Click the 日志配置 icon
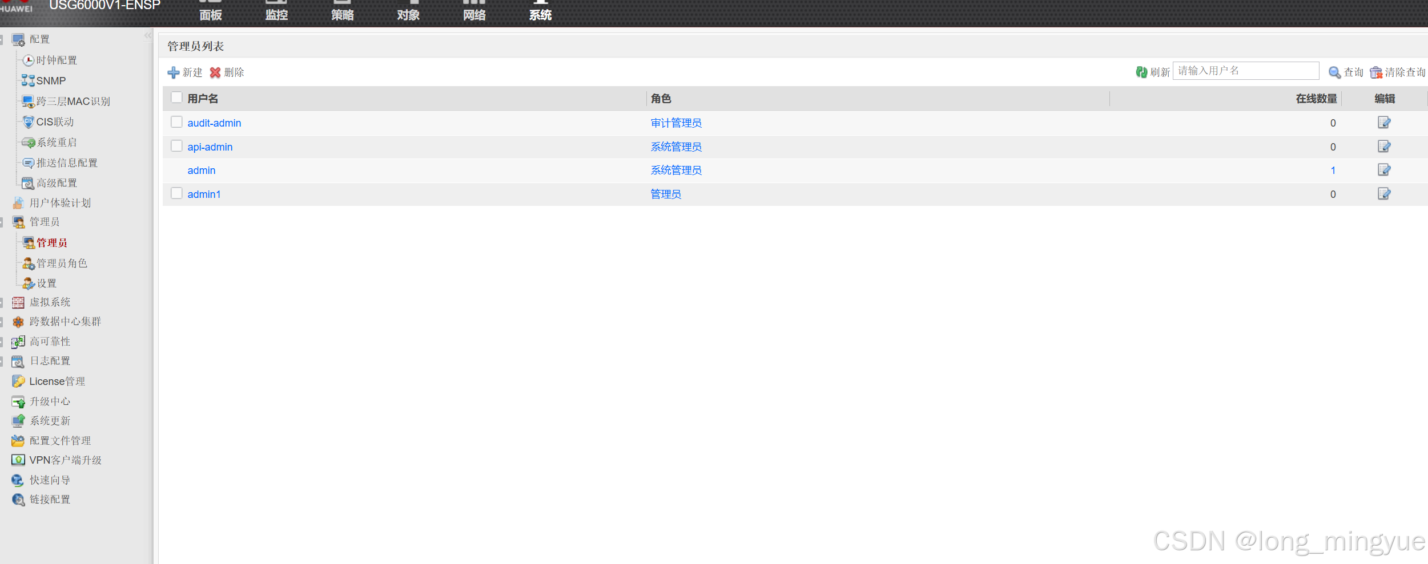 coord(18,361)
